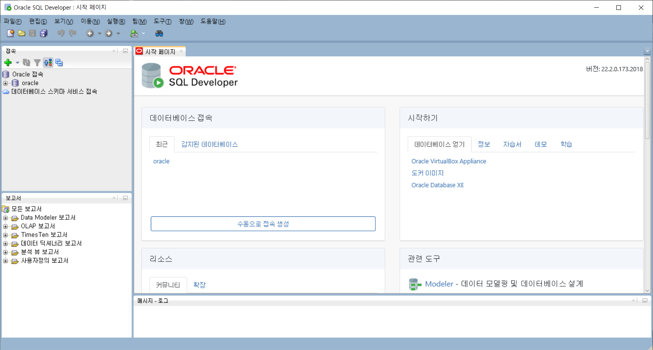Switch to the 학습 tab
Screen dimensions: 653x350
566,144
